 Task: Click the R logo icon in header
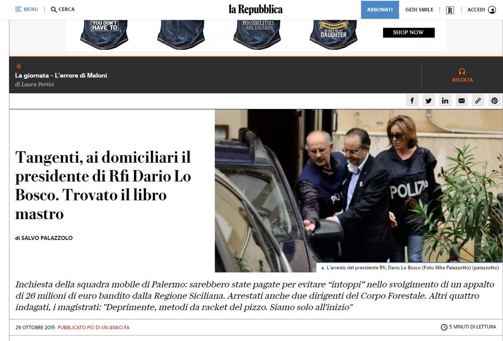click(x=450, y=10)
